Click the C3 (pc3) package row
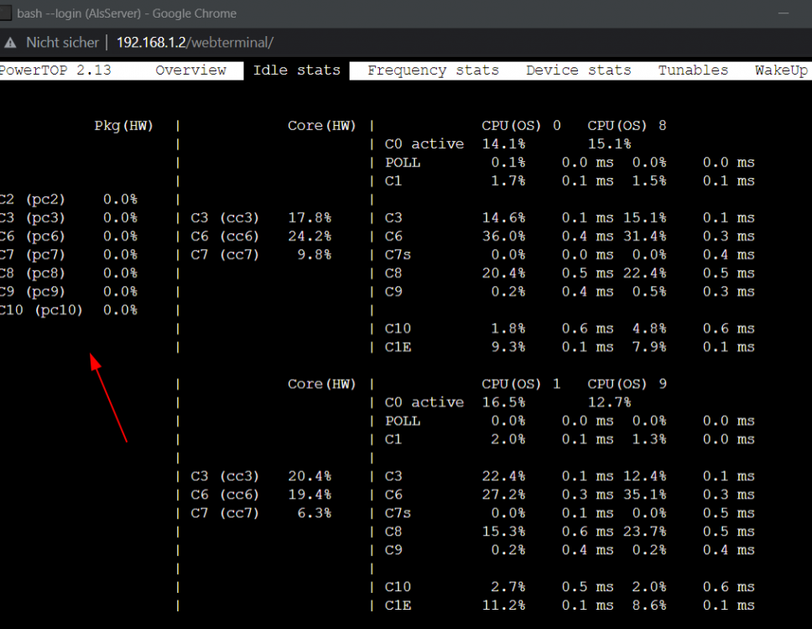Viewport: 812px width, 629px height. click(x=69, y=218)
